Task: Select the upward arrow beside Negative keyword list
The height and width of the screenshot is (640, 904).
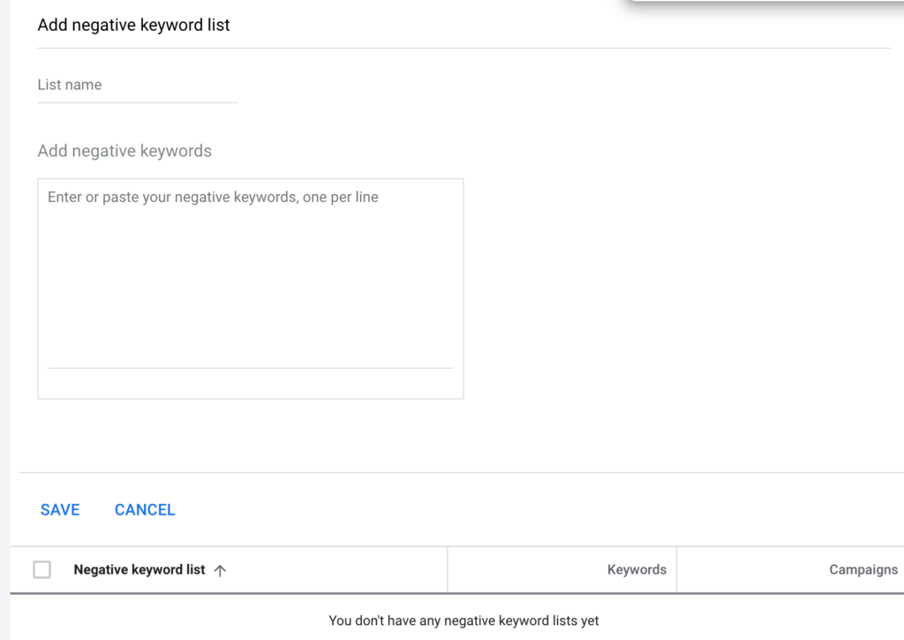Action: (219, 569)
